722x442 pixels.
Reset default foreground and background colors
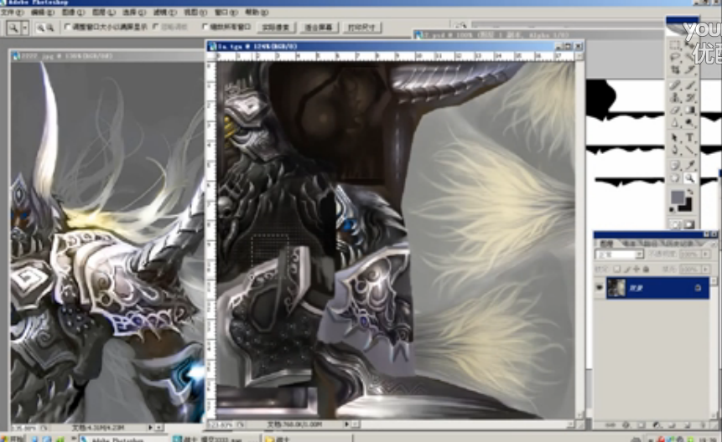tap(673, 210)
